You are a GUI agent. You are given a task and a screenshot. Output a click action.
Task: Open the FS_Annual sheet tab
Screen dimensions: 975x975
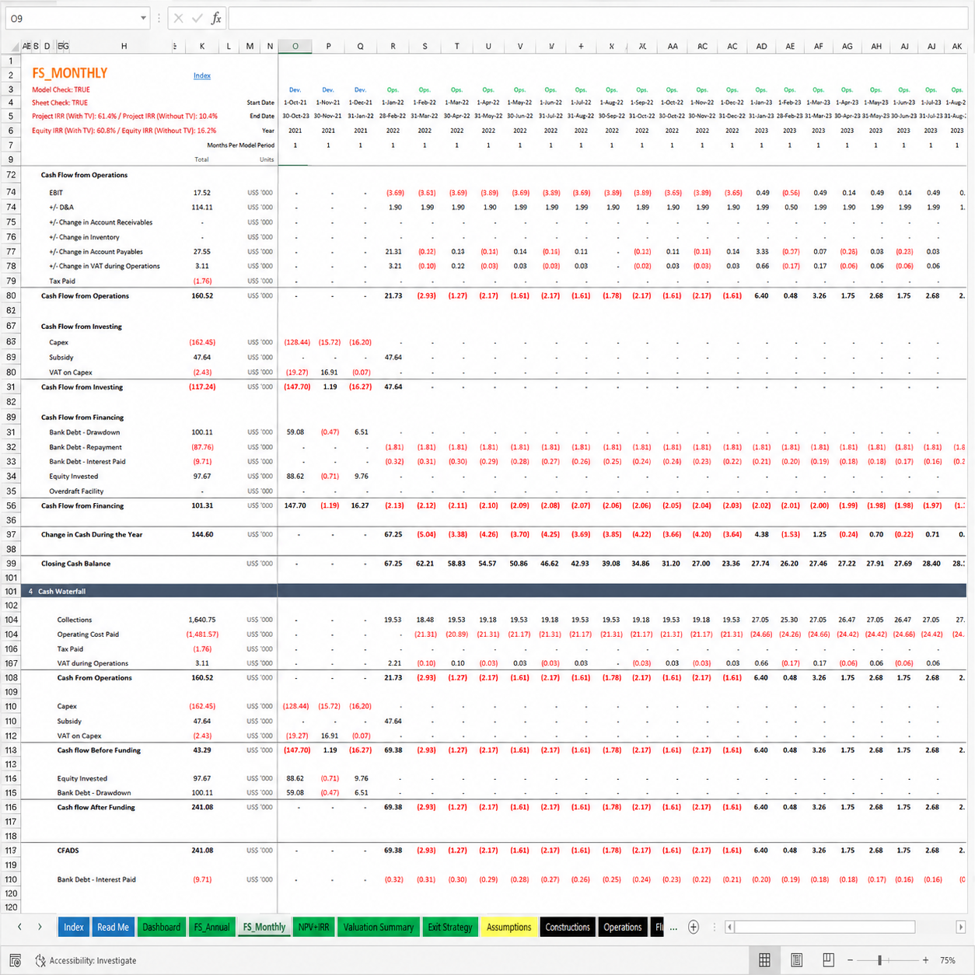(x=211, y=927)
